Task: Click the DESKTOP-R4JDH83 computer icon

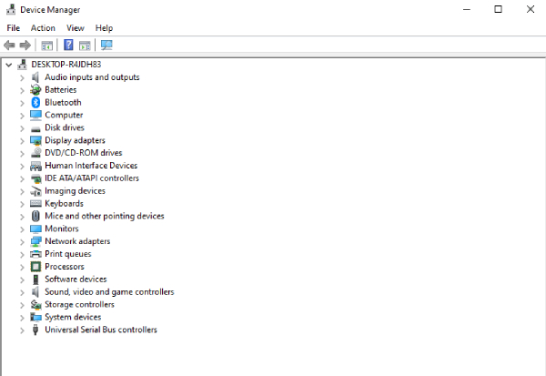Action: coord(22,65)
